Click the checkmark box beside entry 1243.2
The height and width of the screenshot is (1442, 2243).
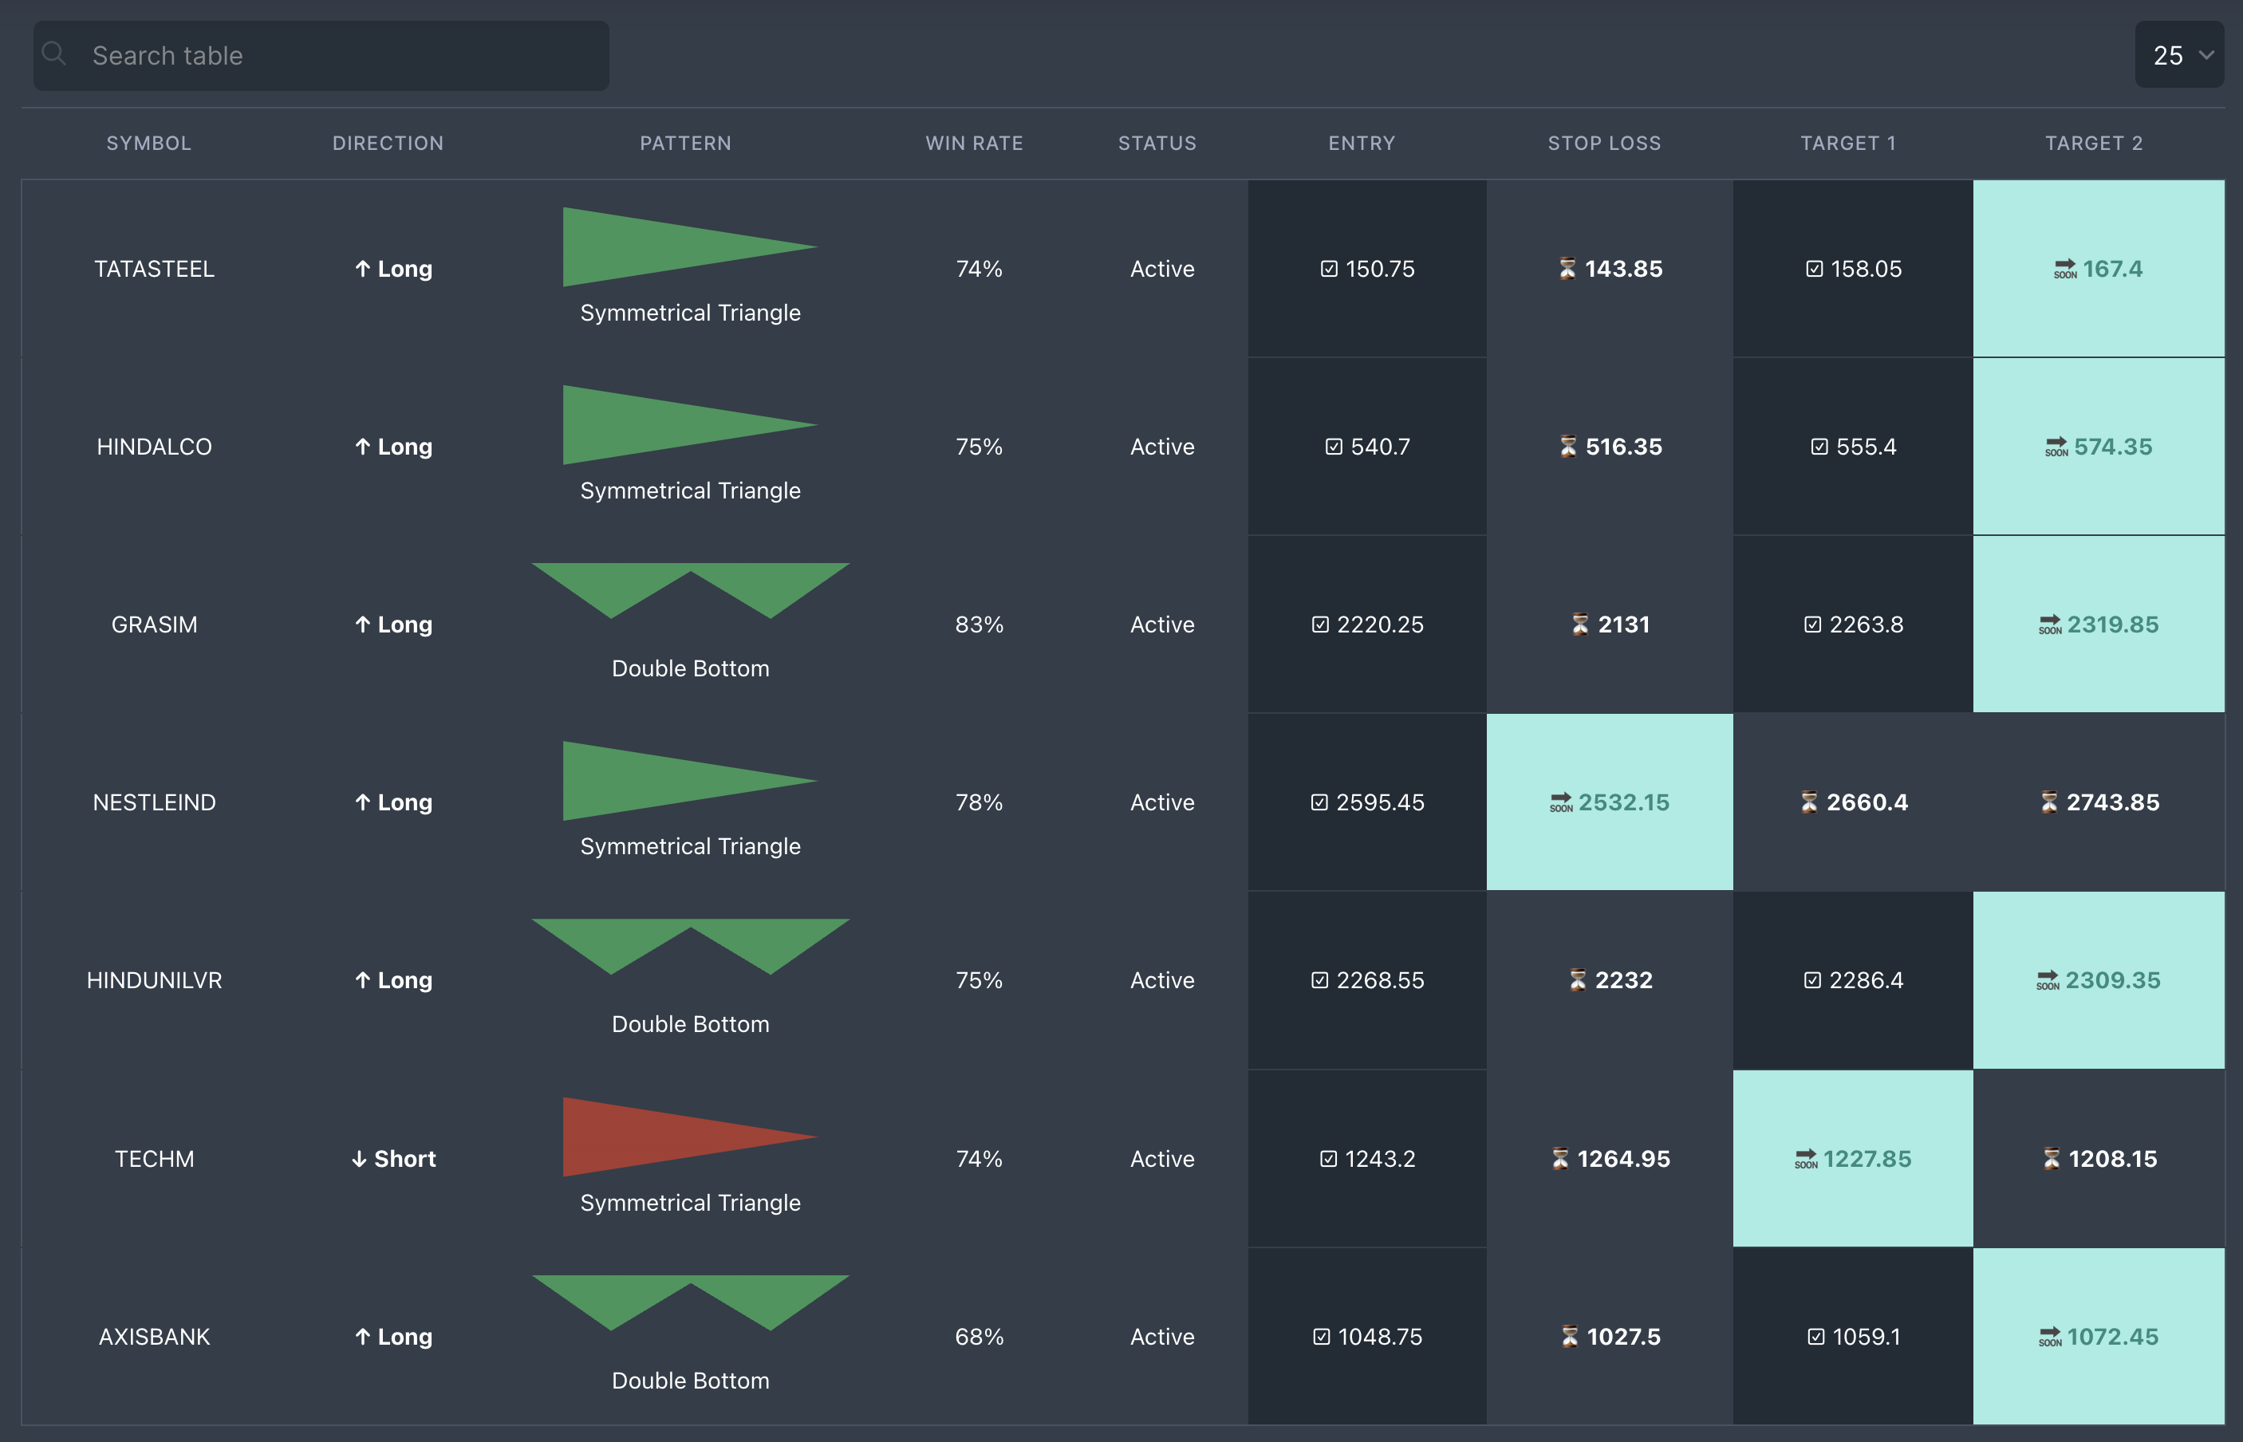[1328, 1159]
